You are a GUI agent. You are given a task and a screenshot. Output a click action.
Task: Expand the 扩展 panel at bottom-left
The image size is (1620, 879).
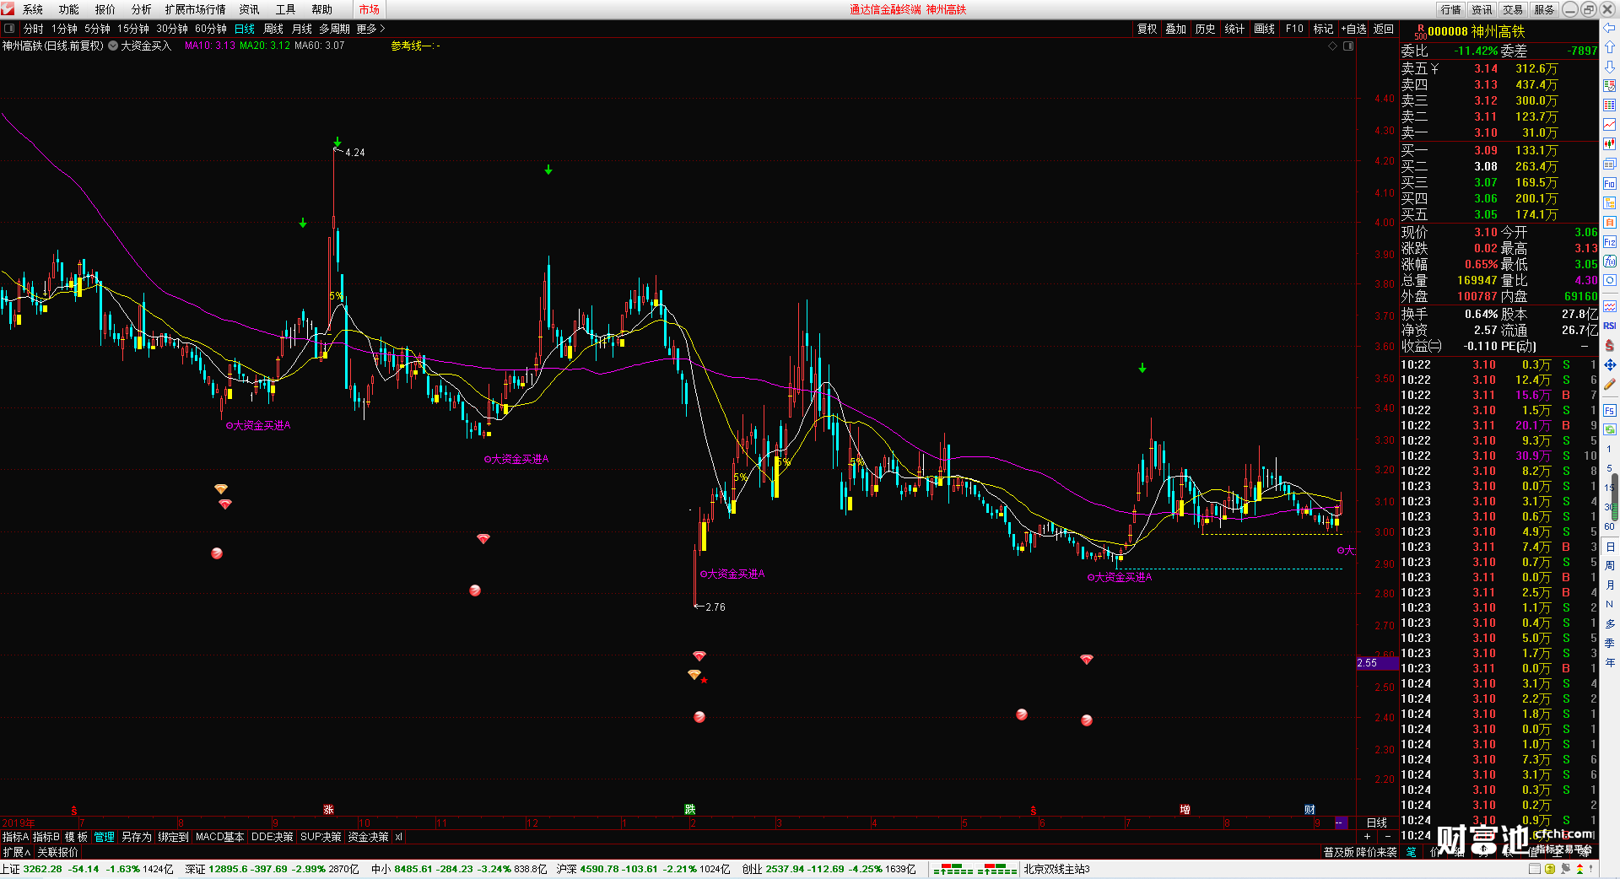[17, 852]
